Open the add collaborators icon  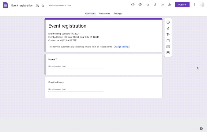[170, 5]
